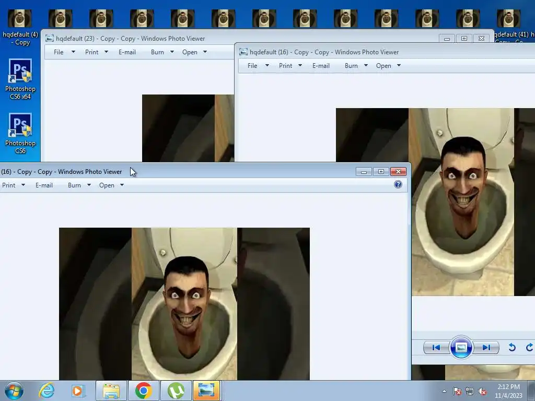Open Print menu in front Photo Viewer window
Viewport: 535px width, 401px height.
[x=8, y=185]
